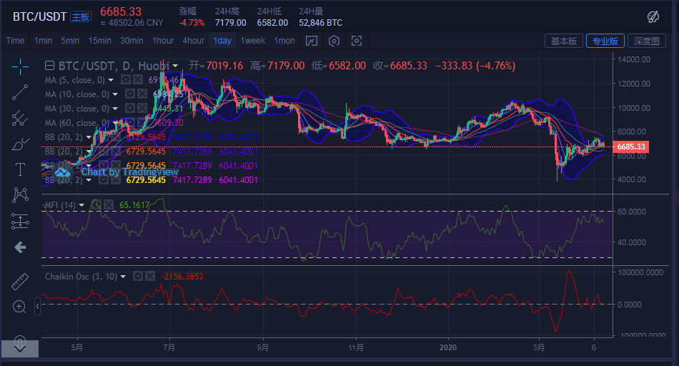The image size is (679, 366).
Task: Switch to 15min interval
Action: 100,41
